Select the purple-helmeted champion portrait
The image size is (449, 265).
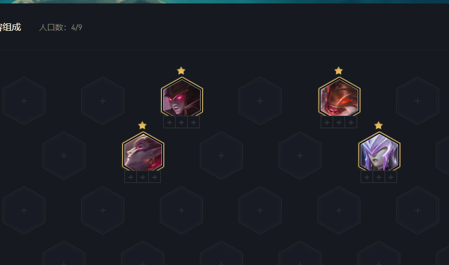tap(379, 152)
